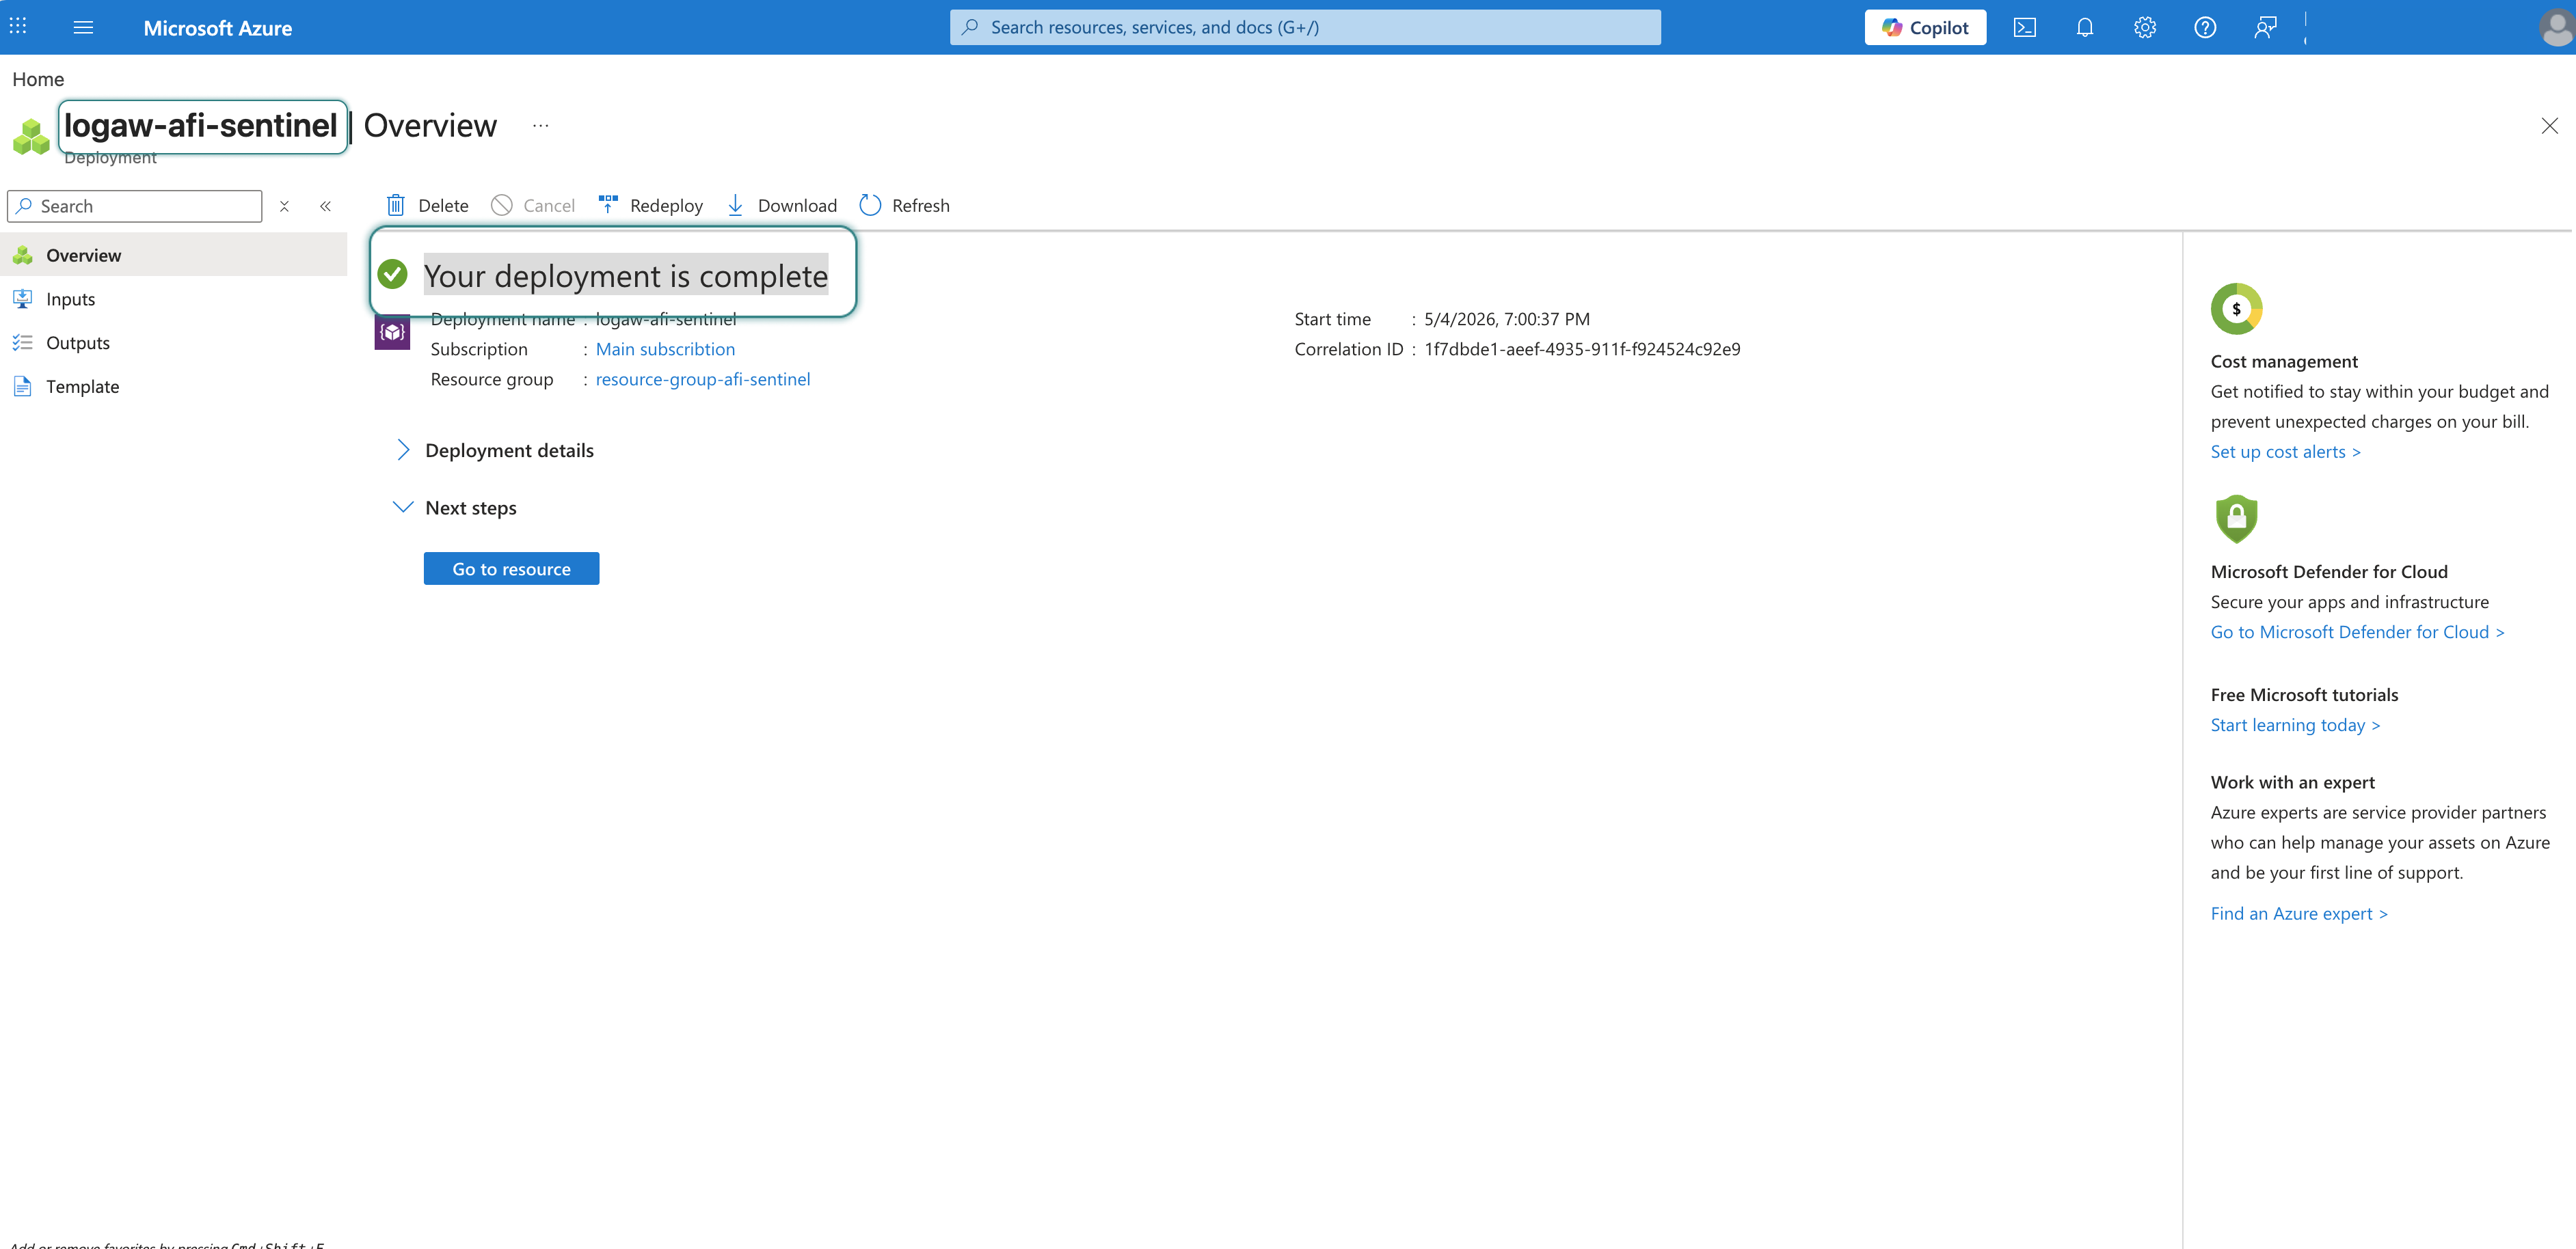Viewport: 2576px width, 1249px height.
Task: Launch Cloud Shell terminal icon
Action: [x=2025, y=27]
